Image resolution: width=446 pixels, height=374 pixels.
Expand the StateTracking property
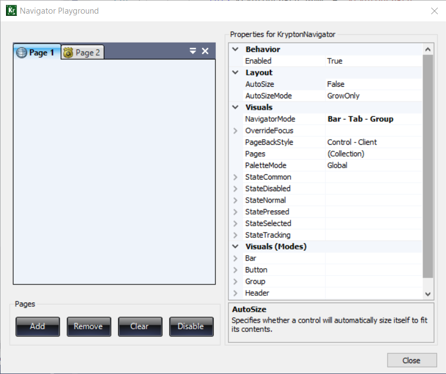coord(235,235)
